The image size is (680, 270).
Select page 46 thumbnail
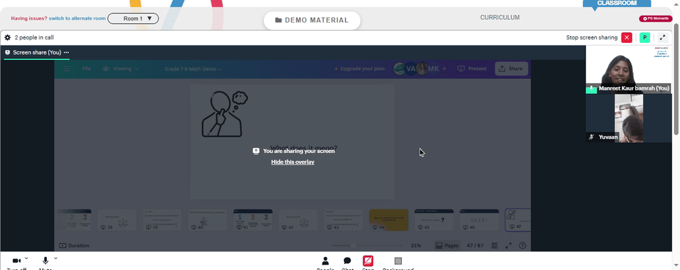[x=479, y=220]
